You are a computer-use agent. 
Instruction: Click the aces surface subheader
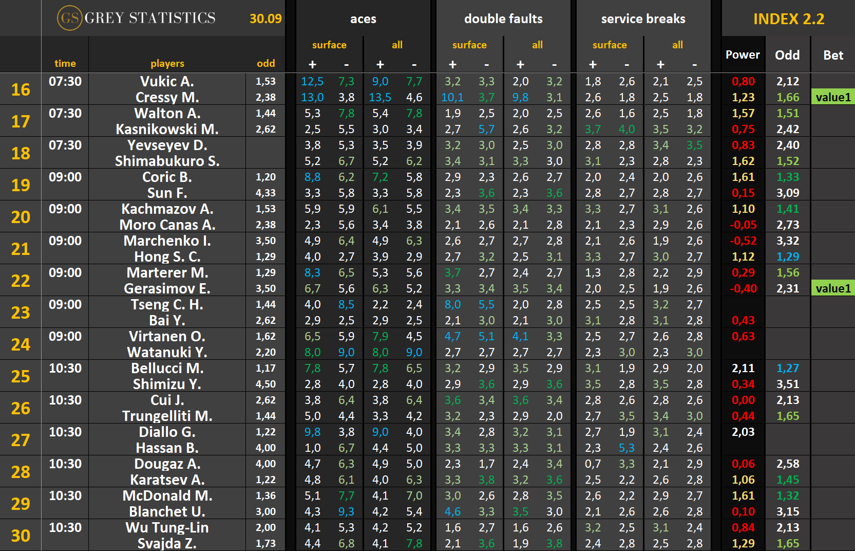(x=329, y=45)
